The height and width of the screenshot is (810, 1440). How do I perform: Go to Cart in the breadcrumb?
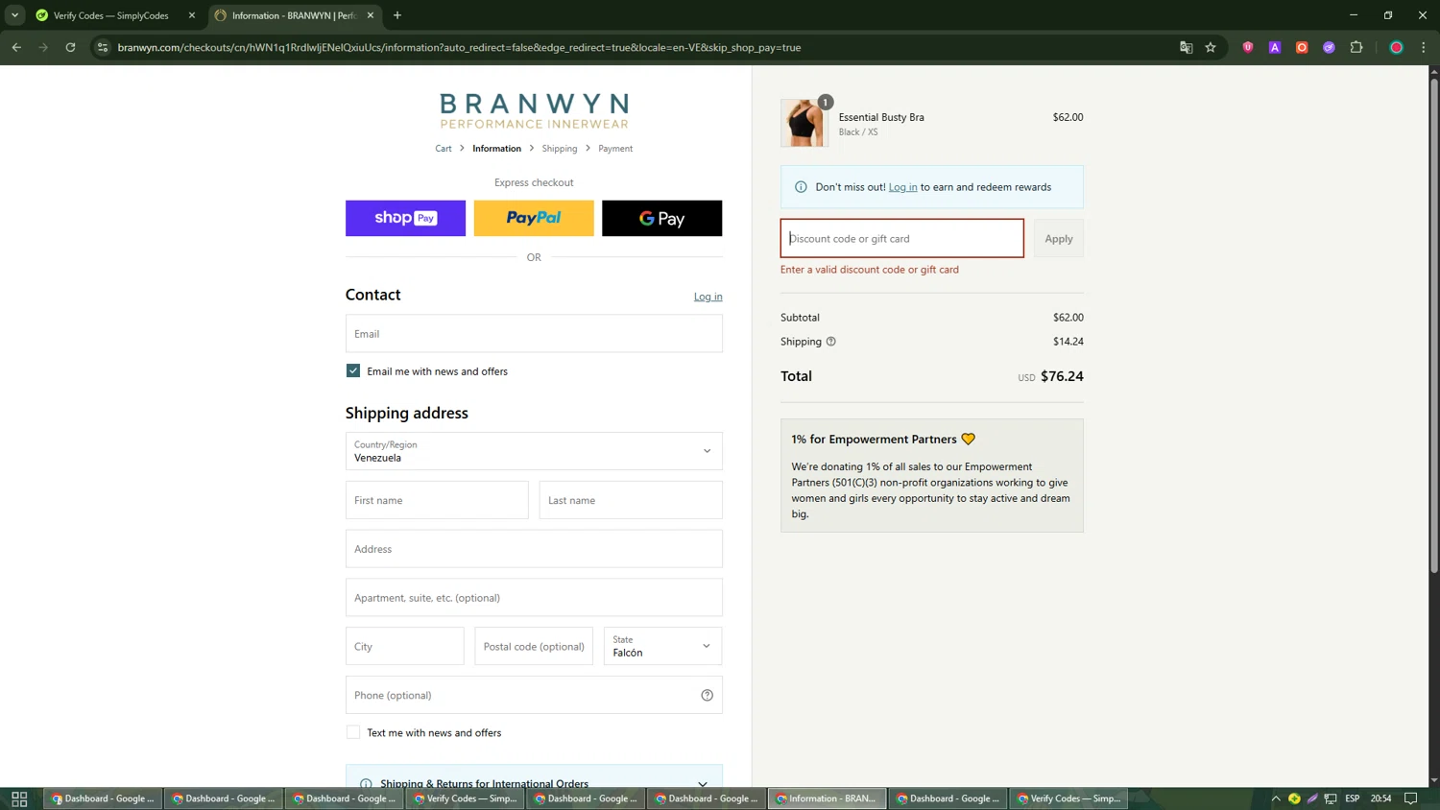click(x=444, y=149)
